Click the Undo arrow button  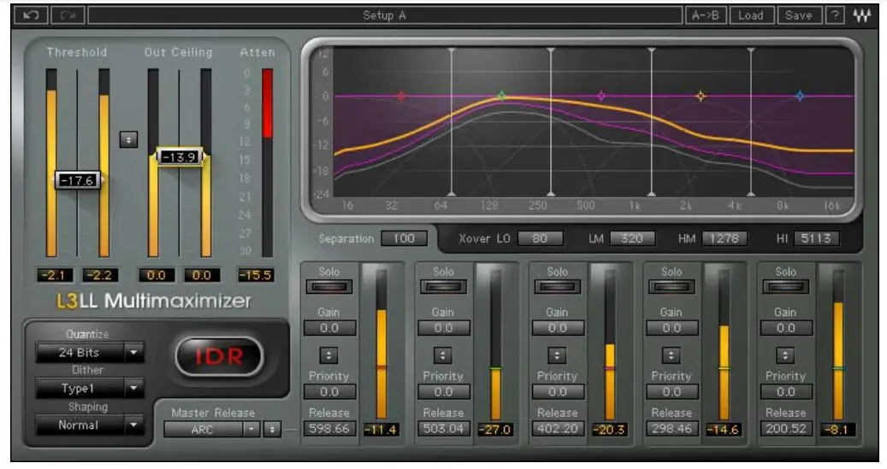point(31,15)
